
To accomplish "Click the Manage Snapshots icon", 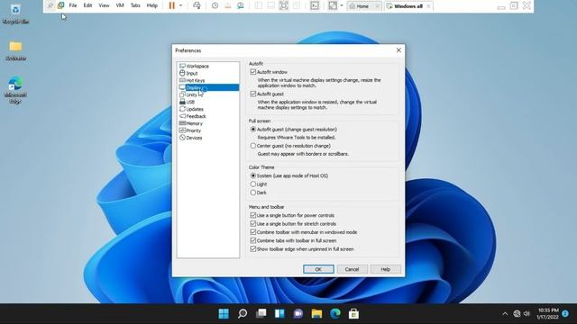I will coord(241,5).
